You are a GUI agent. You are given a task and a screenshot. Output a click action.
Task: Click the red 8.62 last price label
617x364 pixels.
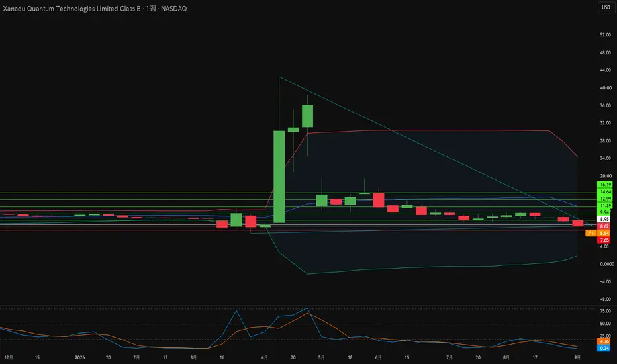click(x=604, y=226)
